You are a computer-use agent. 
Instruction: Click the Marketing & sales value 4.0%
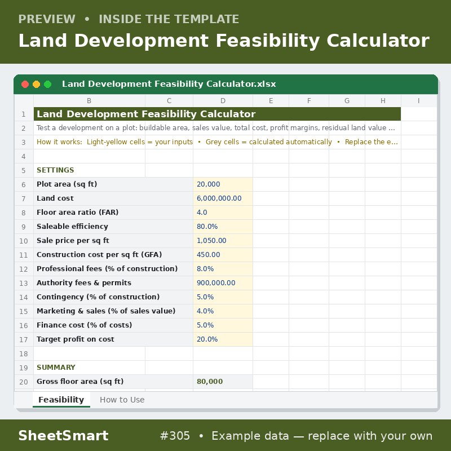[x=223, y=311]
